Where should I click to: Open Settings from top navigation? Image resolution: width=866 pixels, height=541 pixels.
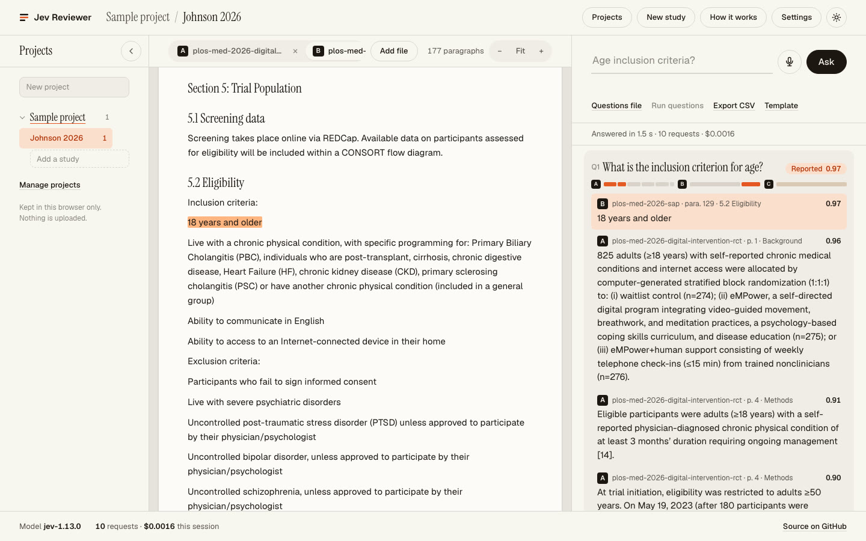click(x=796, y=17)
